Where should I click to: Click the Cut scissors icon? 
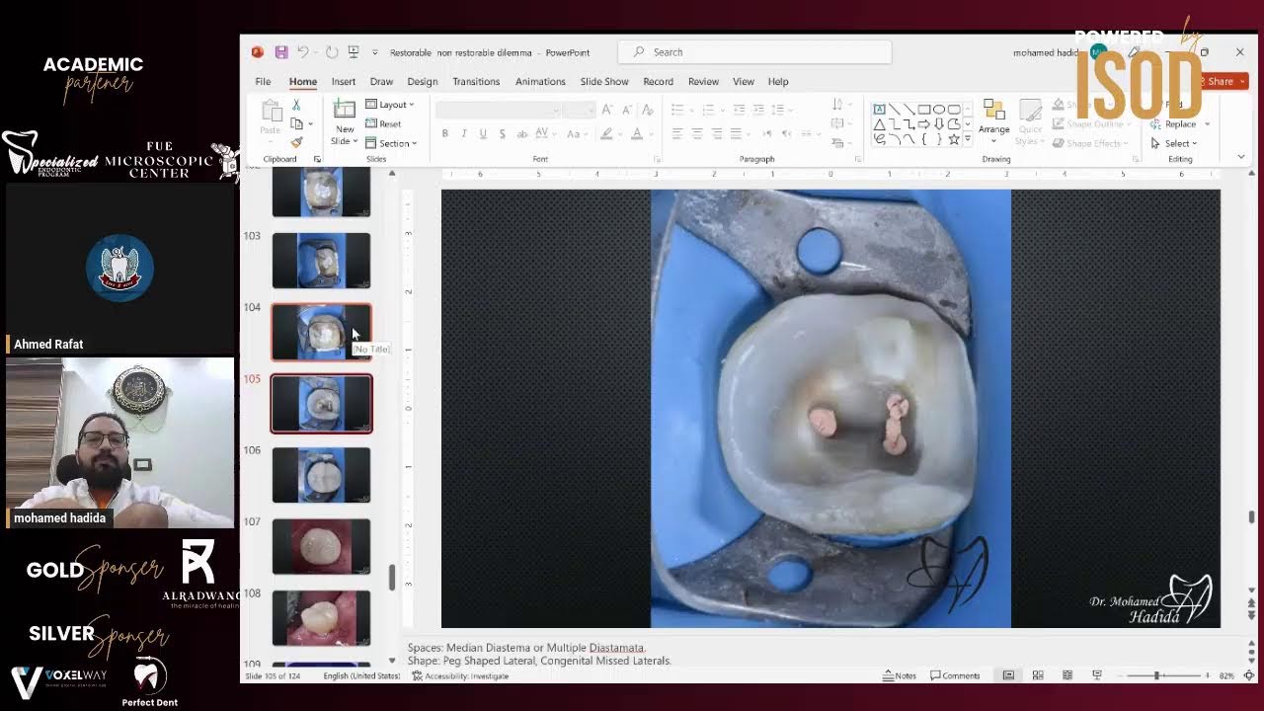tap(296, 105)
